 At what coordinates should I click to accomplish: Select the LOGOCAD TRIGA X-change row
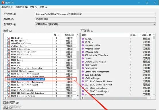(40, 71)
